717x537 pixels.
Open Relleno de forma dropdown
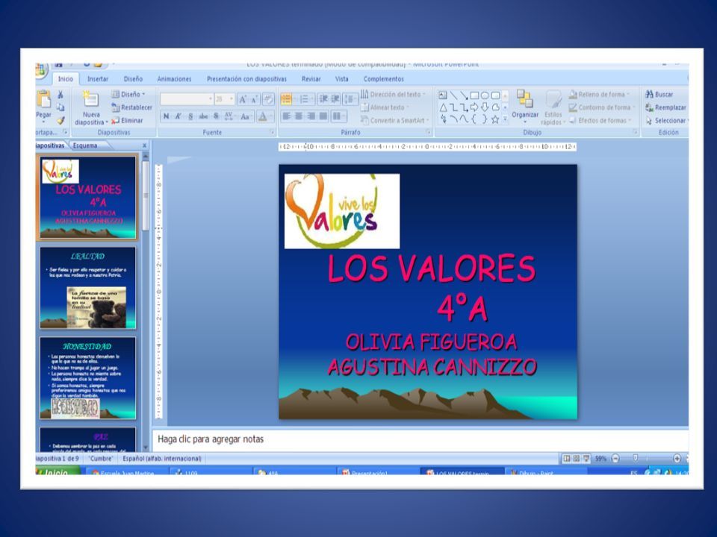click(599, 95)
